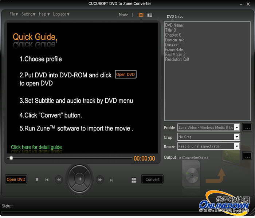
Task: Jump to previous chapter
Action: [x=47, y=179]
